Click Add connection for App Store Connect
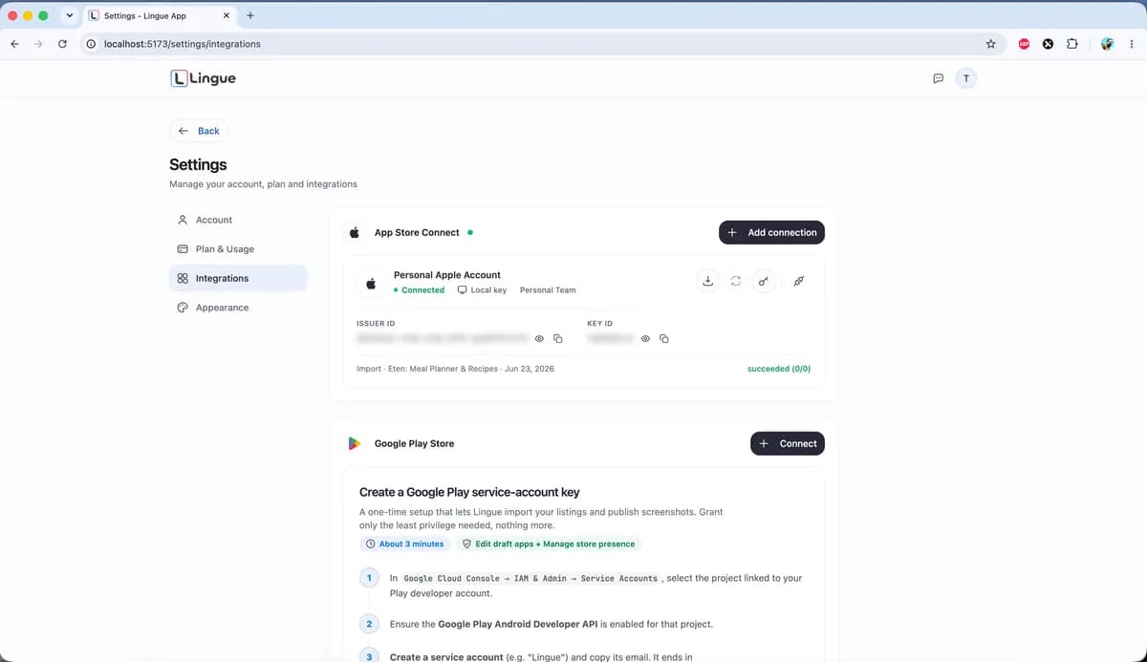The image size is (1147, 662). (x=771, y=232)
